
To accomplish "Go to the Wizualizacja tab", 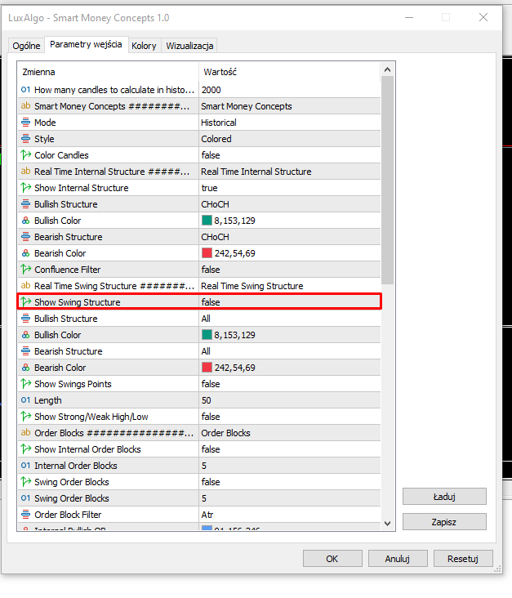I will [x=189, y=46].
